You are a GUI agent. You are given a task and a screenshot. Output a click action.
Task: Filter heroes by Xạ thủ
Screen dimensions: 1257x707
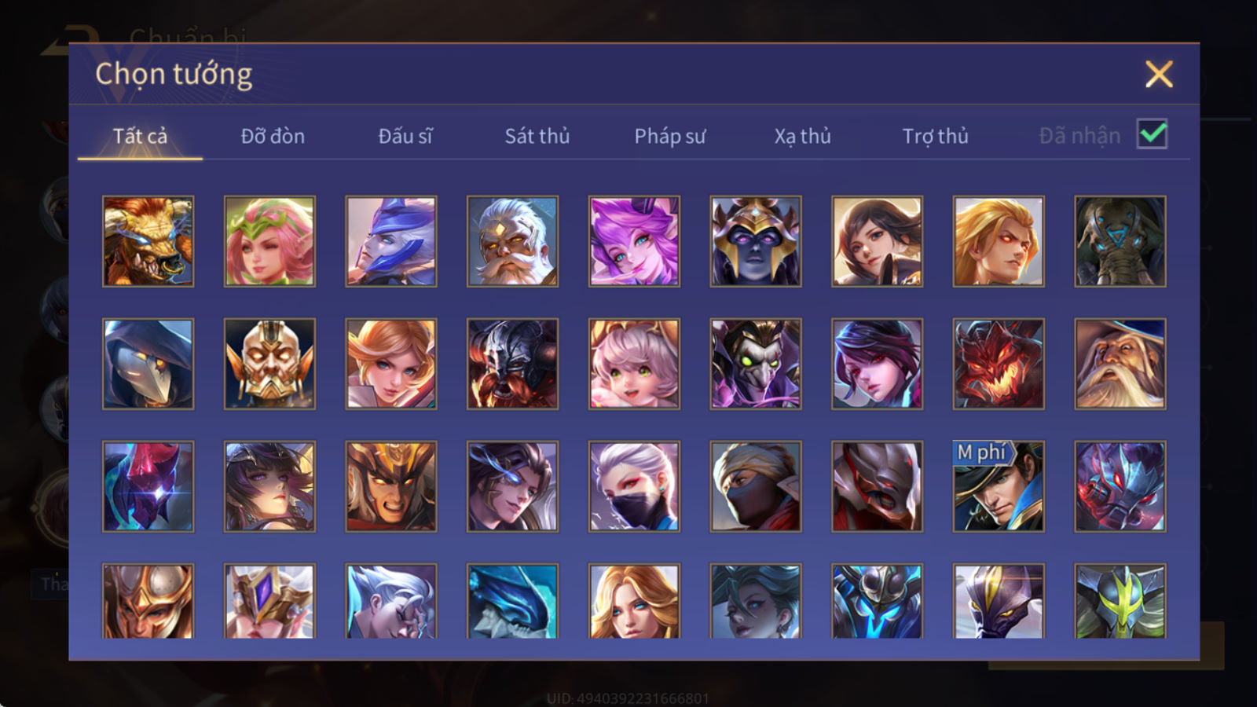coord(802,136)
